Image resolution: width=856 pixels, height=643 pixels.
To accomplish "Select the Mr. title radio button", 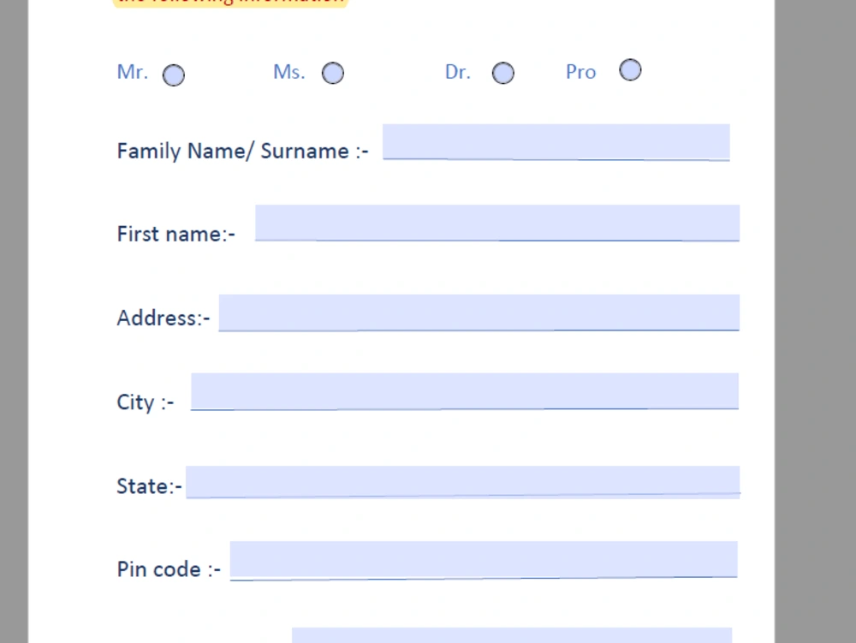I will click(x=173, y=75).
